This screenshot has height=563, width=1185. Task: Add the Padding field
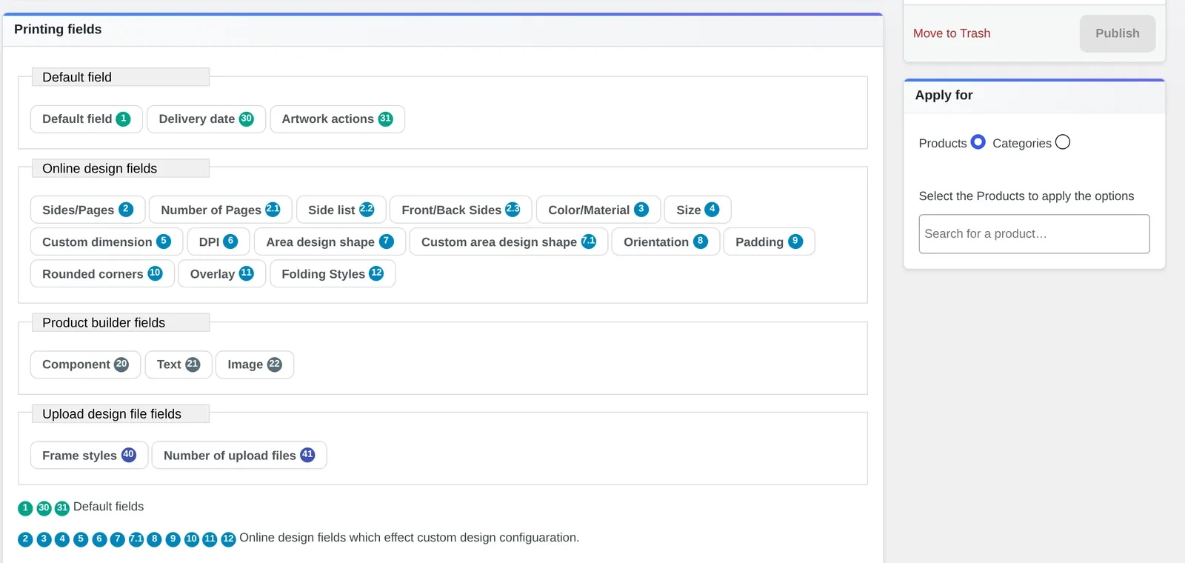[x=769, y=241]
